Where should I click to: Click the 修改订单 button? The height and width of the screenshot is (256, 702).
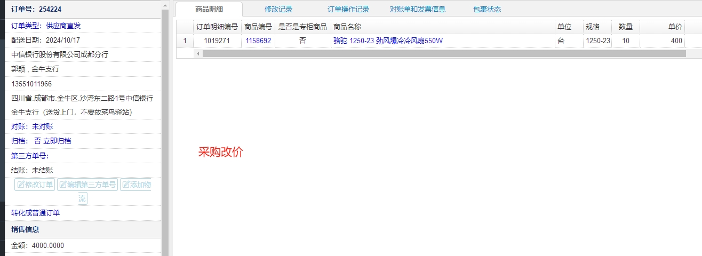[x=35, y=185]
